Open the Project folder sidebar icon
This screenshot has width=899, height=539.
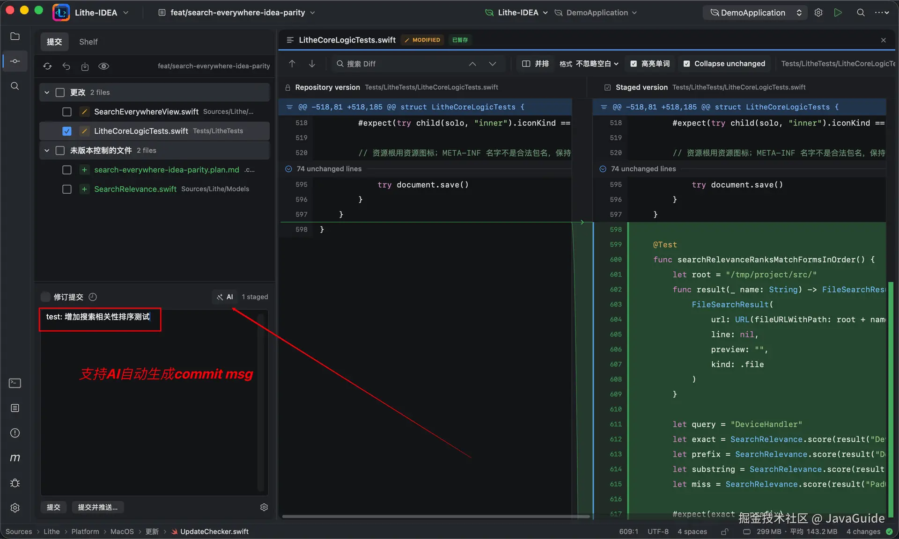(15, 36)
